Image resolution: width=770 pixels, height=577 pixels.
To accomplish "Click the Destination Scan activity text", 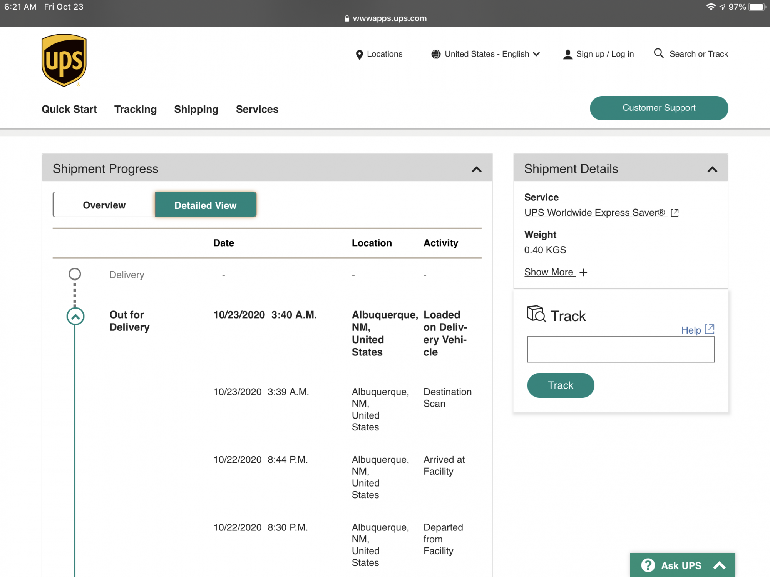I will click(x=447, y=397).
